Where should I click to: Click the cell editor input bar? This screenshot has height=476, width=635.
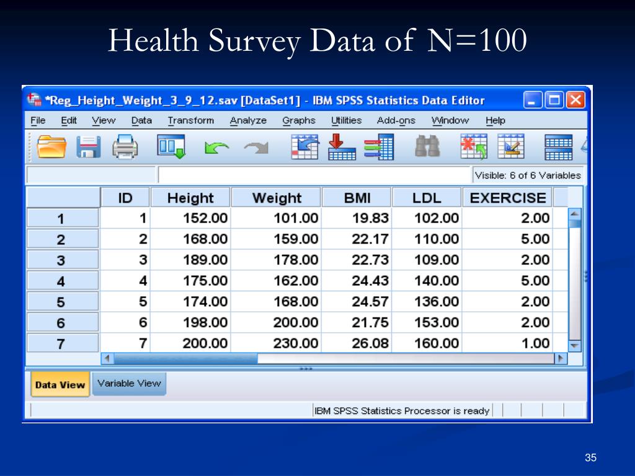314,175
